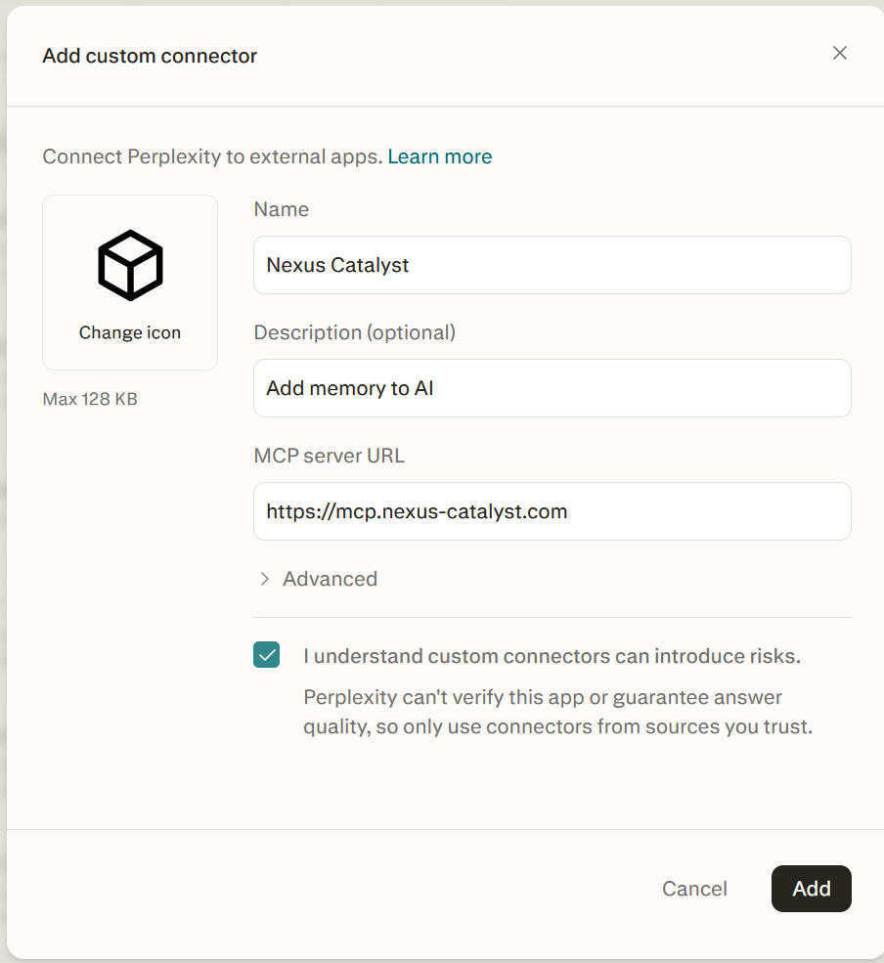Expand the Advanced section
This screenshot has height=963, width=884.
click(x=318, y=579)
